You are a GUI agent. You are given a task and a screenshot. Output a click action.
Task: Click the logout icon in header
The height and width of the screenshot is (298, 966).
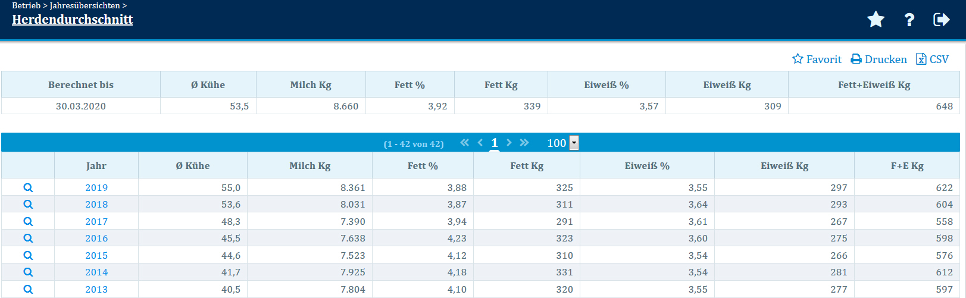click(x=941, y=20)
